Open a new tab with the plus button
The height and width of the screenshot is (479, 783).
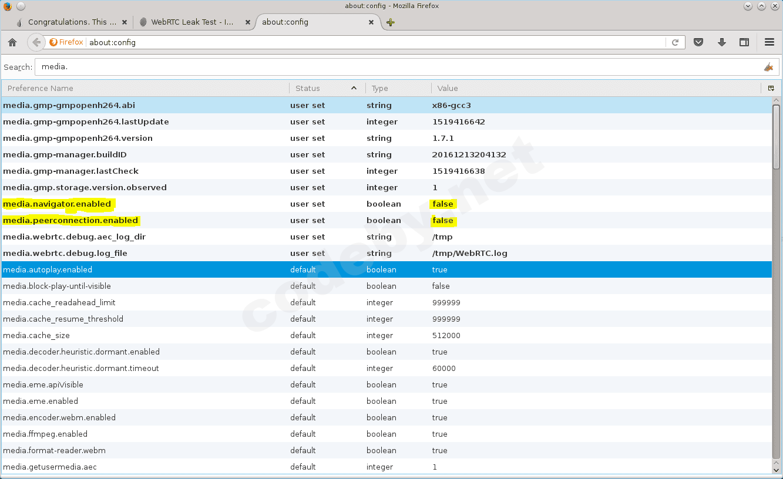tap(390, 22)
